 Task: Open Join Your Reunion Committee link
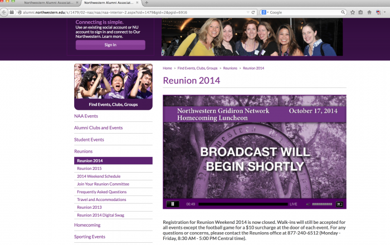pos(103,184)
